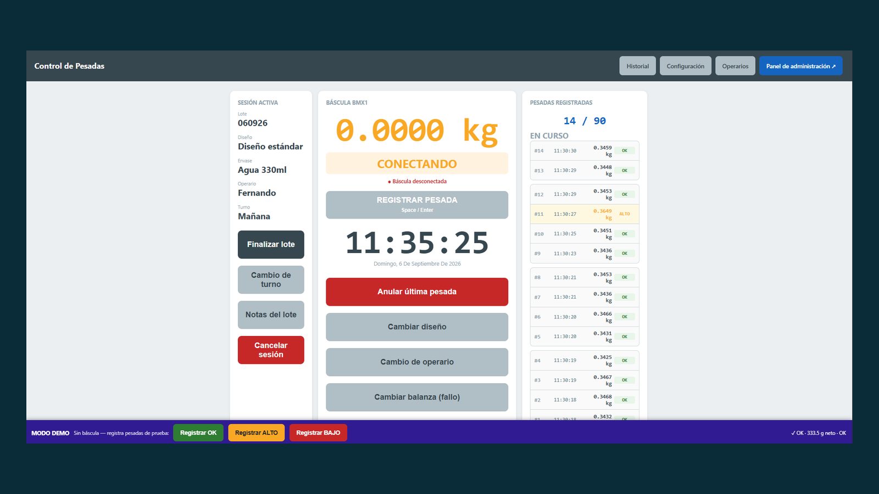Image resolution: width=879 pixels, height=494 pixels.
Task: Choose Cambiar diseño
Action: [x=417, y=327]
